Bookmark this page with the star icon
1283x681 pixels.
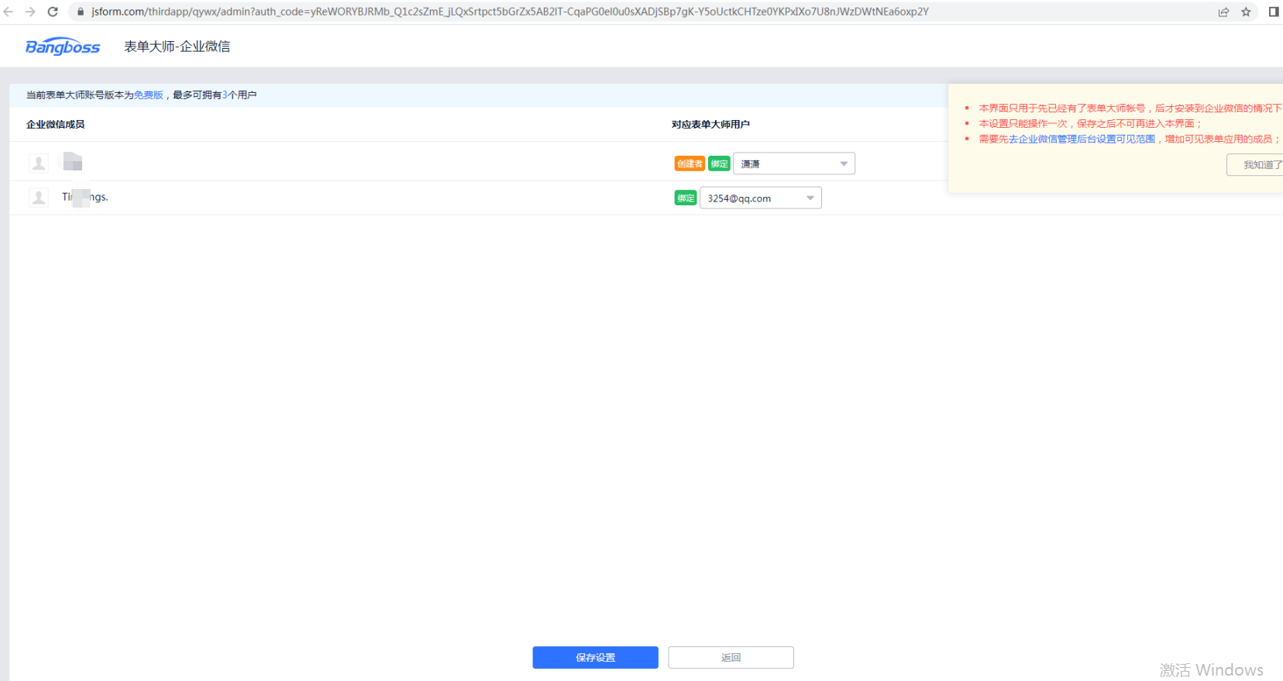1246,12
